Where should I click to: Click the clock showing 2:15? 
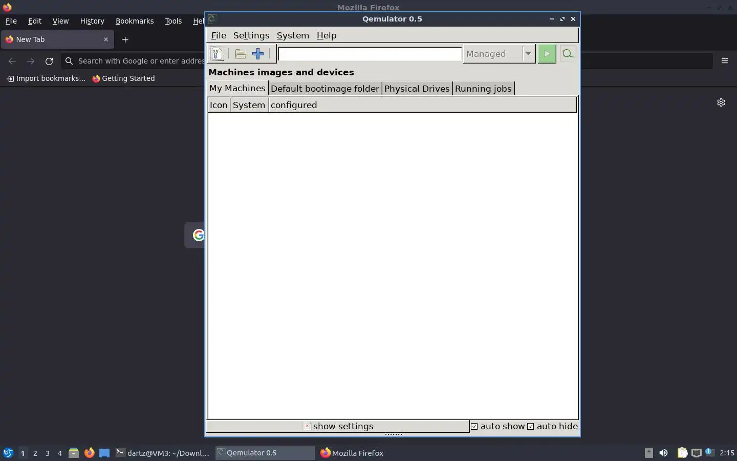(x=727, y=453)
